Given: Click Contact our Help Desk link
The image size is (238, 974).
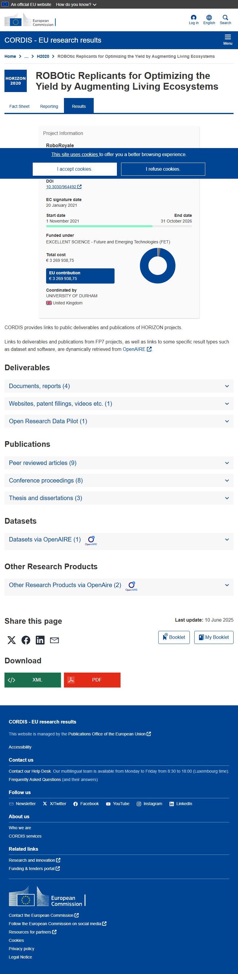Looking at the screenshot, I should click(30, 771).
